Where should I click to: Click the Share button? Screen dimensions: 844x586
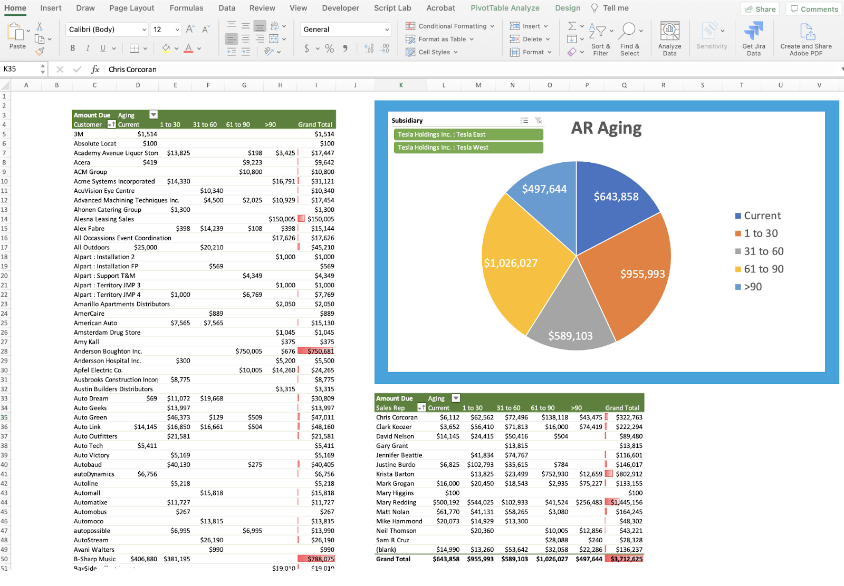pos(760,9)
